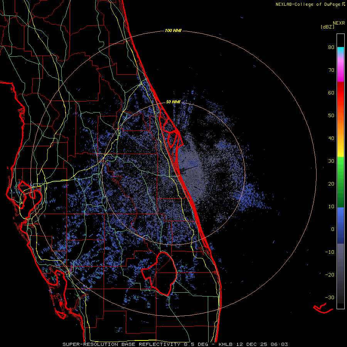The height and width of the screenshot is (347, 347).
Task: Click the 60 value on dBZ scale
Action: 331,93
